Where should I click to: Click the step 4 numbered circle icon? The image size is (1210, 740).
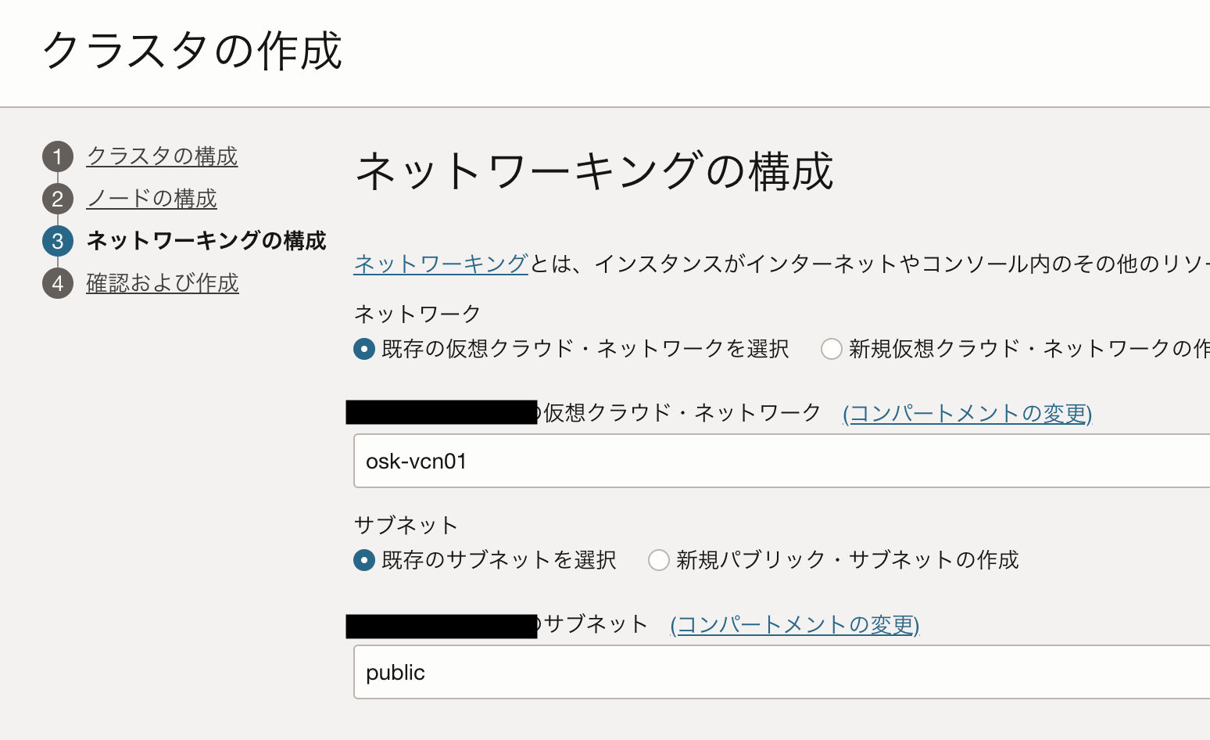[57, 283]
